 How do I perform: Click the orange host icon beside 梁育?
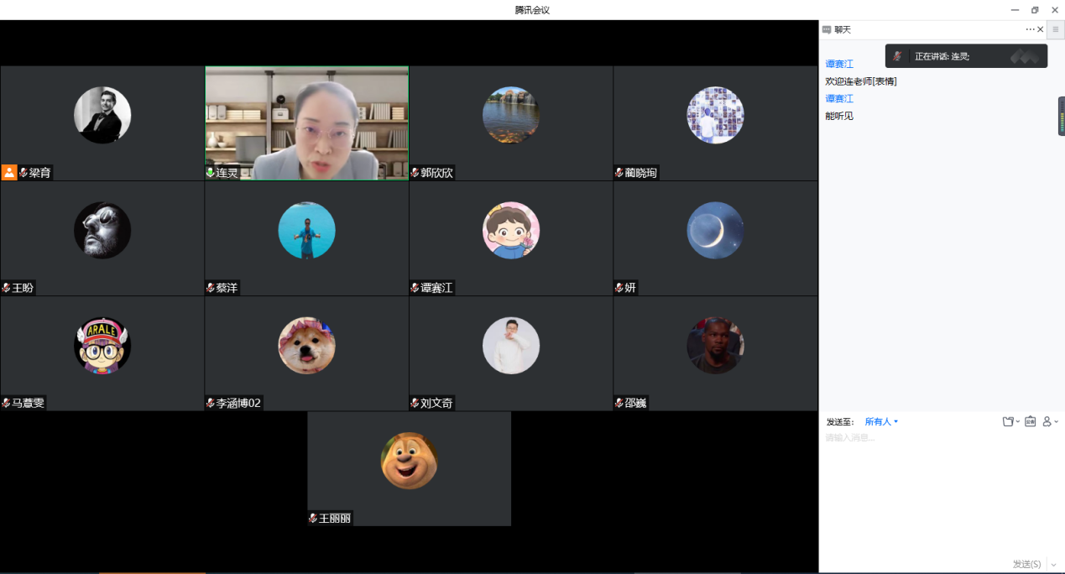point(9,172)
